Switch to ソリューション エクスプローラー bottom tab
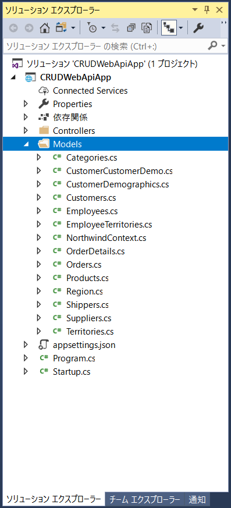The image size is (231, 508). click(x=54, y=499)
